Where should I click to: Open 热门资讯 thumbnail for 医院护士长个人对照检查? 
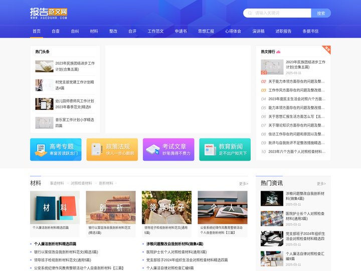click(x=272, y=218)
